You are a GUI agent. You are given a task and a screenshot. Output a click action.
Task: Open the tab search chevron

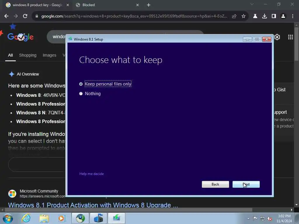pos(252,4)
